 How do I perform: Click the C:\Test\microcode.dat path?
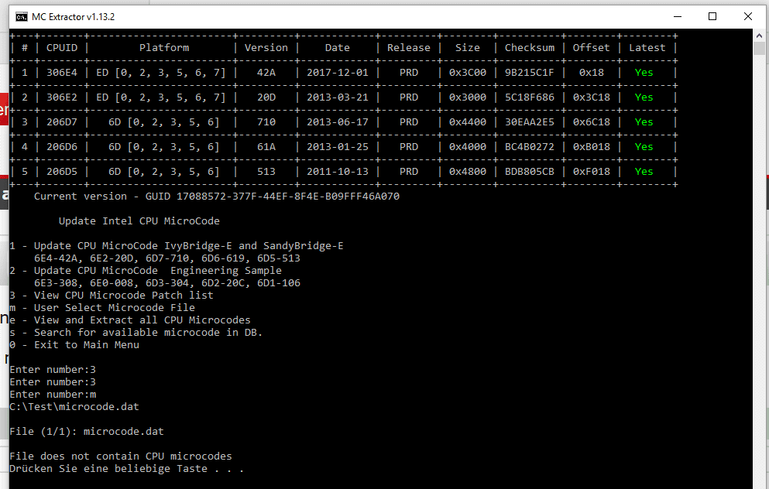(x=74, y=407)
